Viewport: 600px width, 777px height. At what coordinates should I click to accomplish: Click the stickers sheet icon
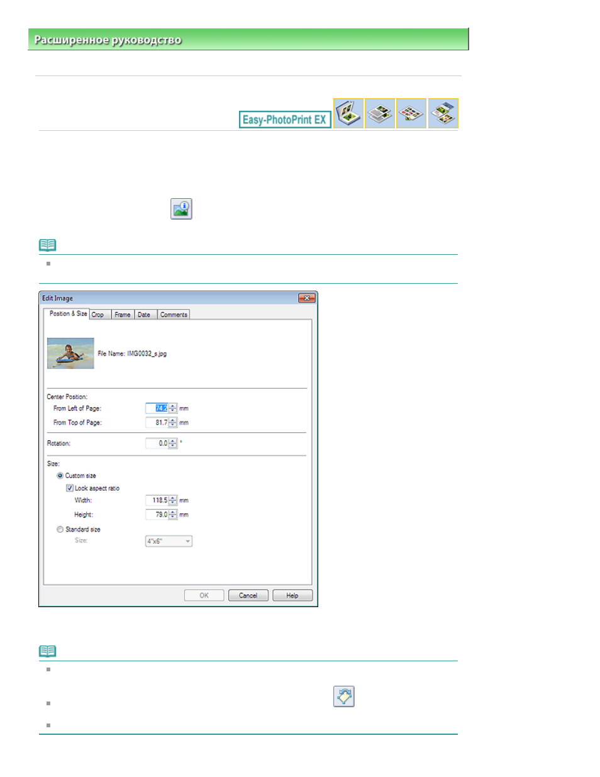coord(411,113)
